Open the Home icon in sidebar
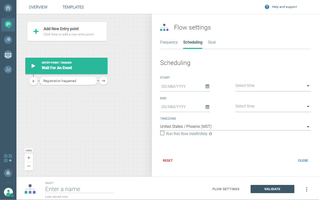The width and height of the screenshot is (319, 200). [x=8, y=7]
